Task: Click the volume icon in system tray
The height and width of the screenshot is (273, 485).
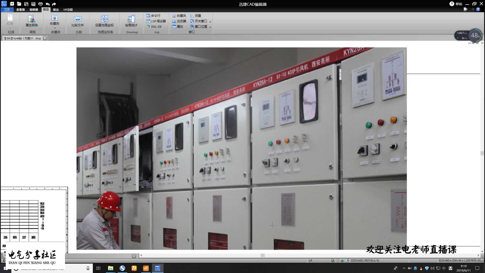Action: [432, 268]
